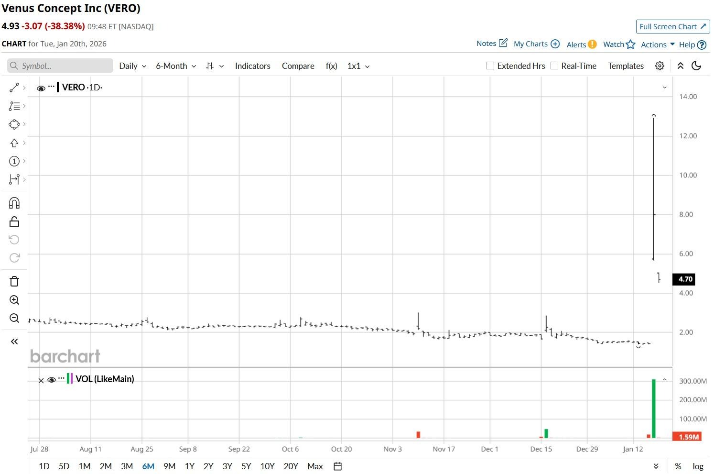Open the Daily frequency dropdown
The height and width of the screenshot is (474, 714).
click(133, 66)
